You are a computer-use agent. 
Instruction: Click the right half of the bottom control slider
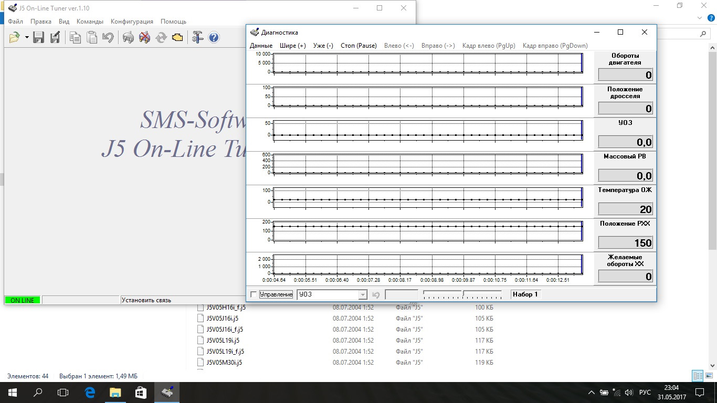[x=482, y=294]
